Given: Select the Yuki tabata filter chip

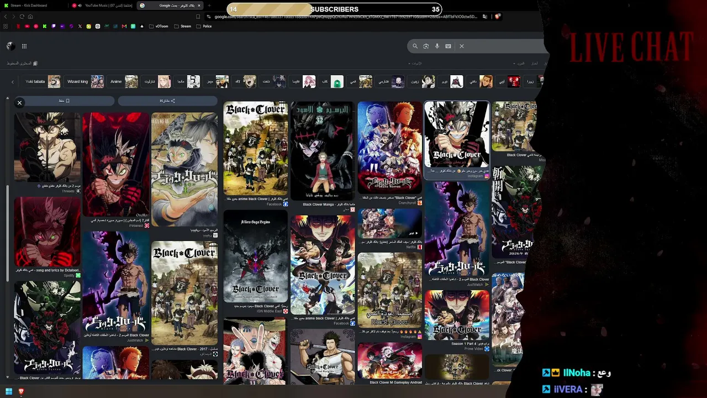Looking at the screenshot, I should coord(42,82).
